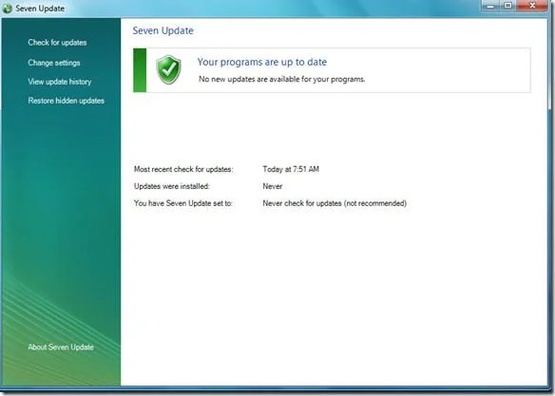Viewport: 555px width, 396px height.
Task: Open Change settings in sidebar
Action: click(x=54, y=63)
